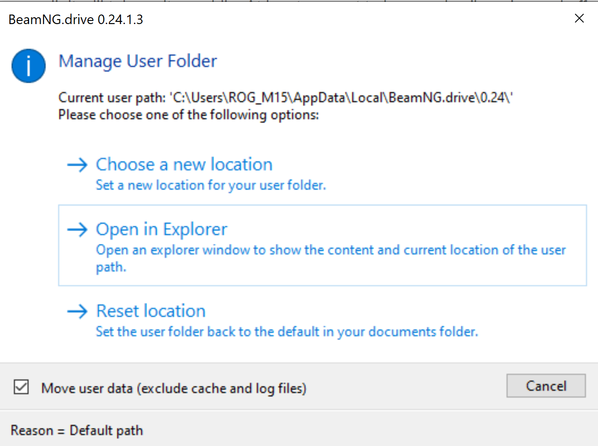This screenshot has height=446, width=598.
Task: Click the arrow beside Choose a new location
Action: (x=77, y=164)
